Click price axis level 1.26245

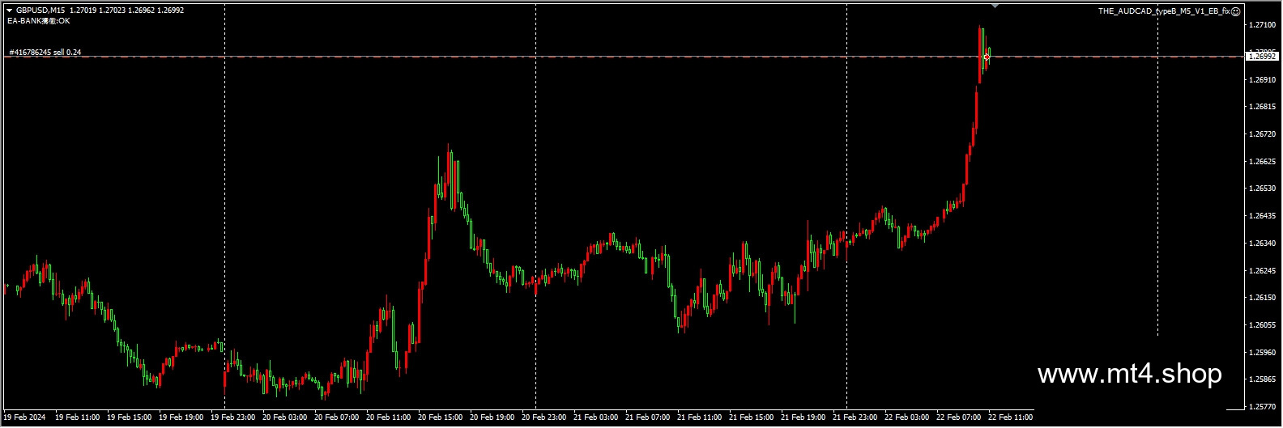[1261, 271]
